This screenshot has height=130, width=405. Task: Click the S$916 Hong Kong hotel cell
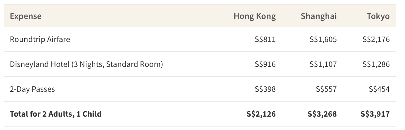(265, 64)
